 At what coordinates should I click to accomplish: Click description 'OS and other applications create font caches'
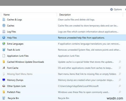click(x=85, y=68)
